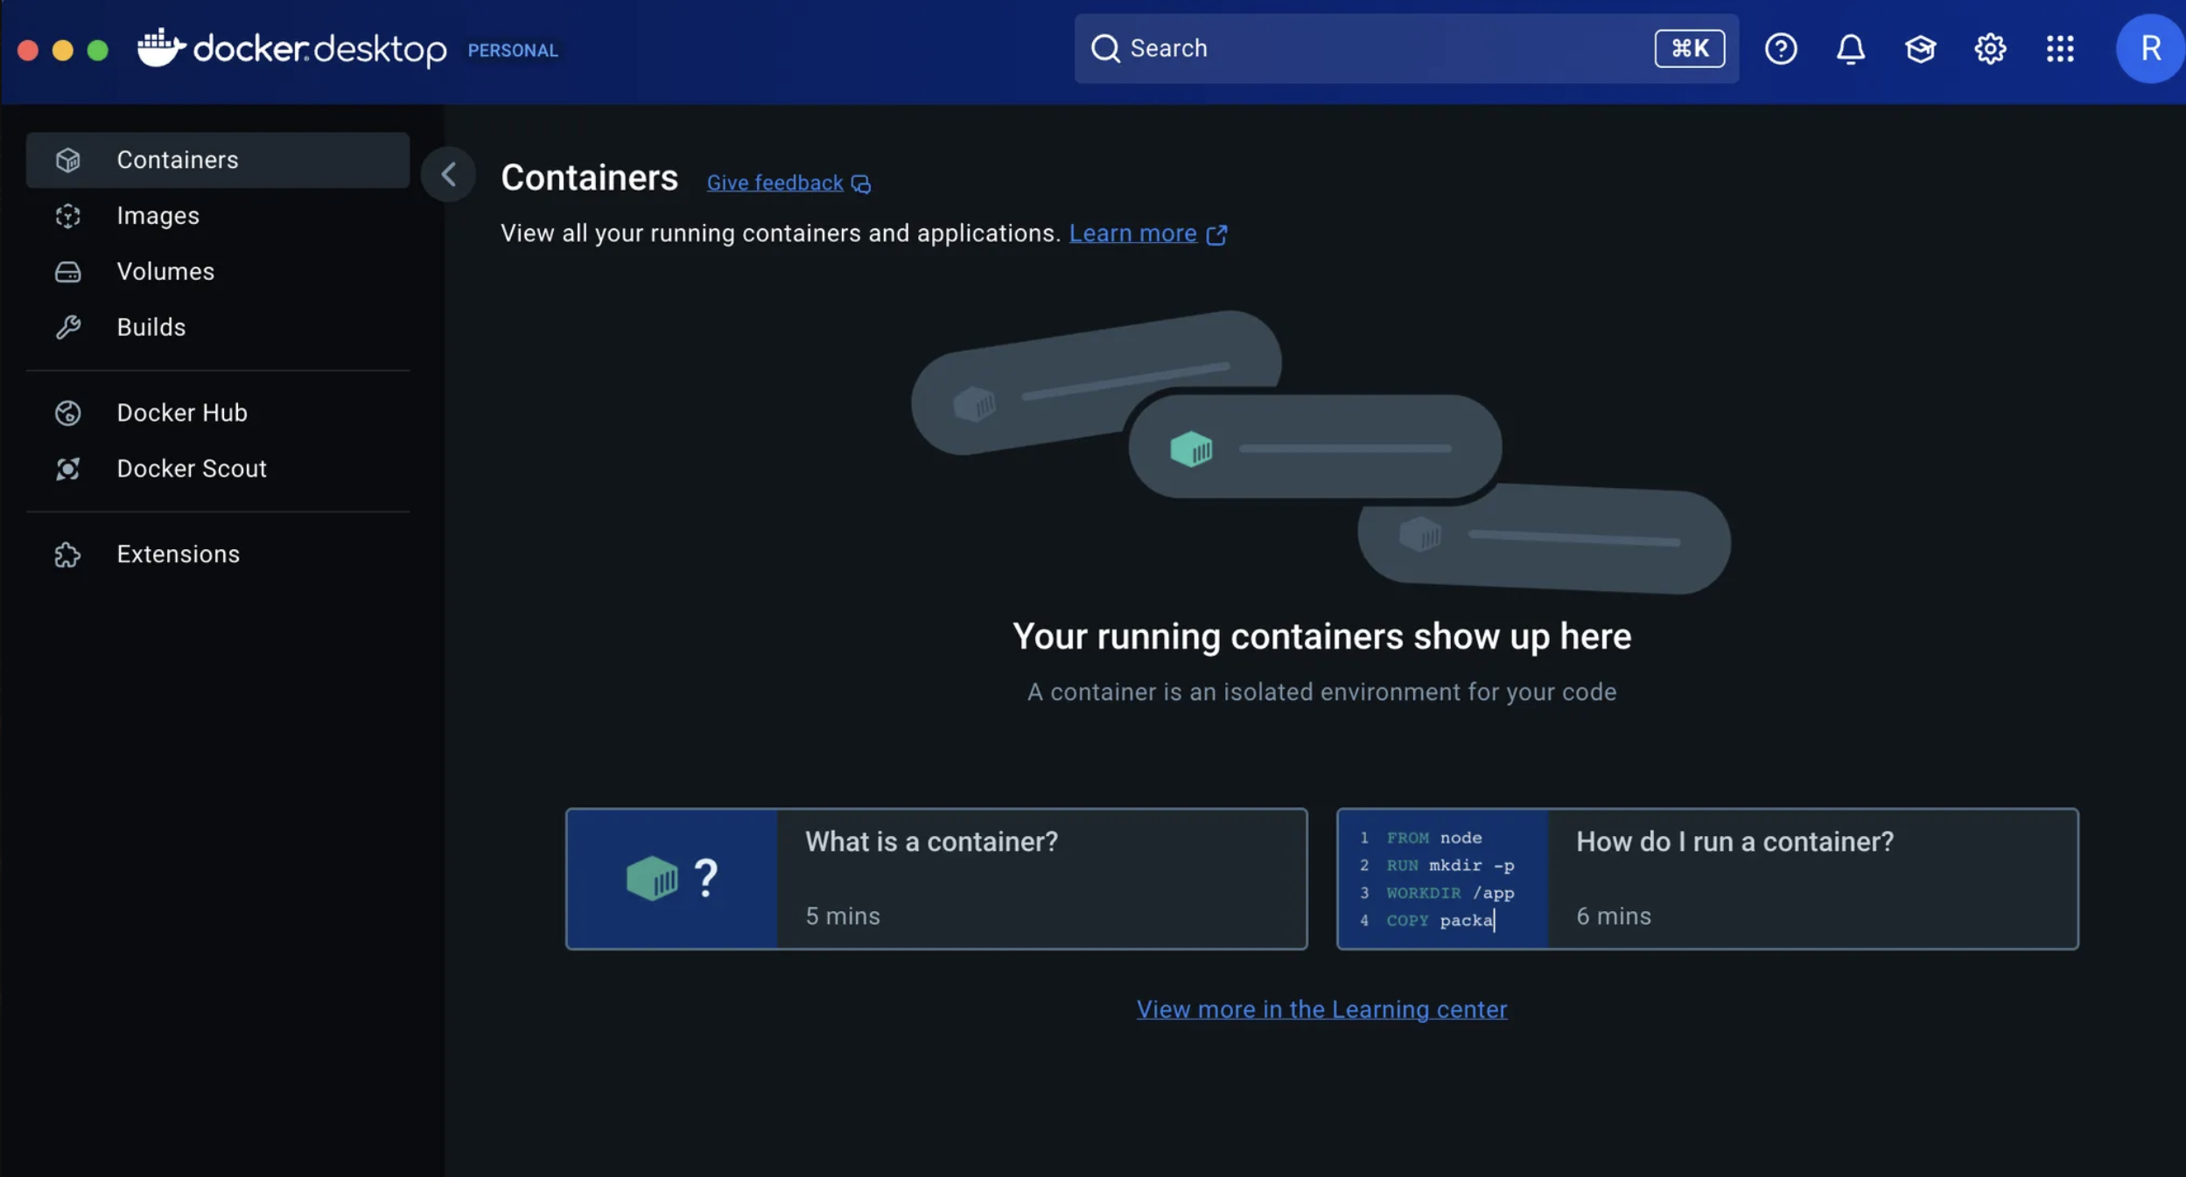Click the Dockerfile code snippet thumbnail
This screenshot has width=2186, height=1177.
pos(1443,879)
